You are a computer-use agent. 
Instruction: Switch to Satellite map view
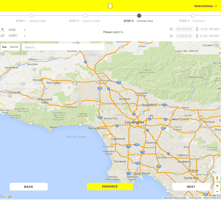tap(14, 47)
